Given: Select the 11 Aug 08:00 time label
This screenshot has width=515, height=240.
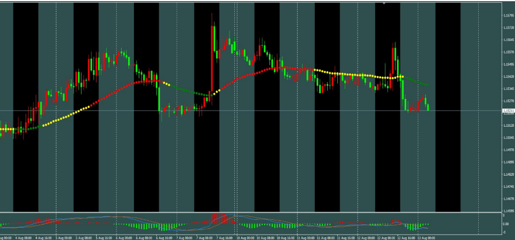Looking at the screenshot, I should point(326,238).
